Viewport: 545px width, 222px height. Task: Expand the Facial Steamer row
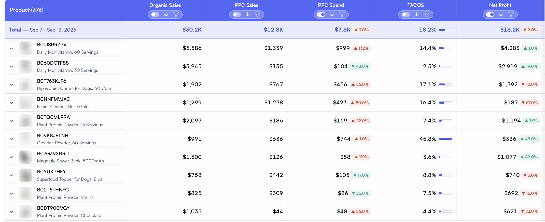click(x=11, y=103)
